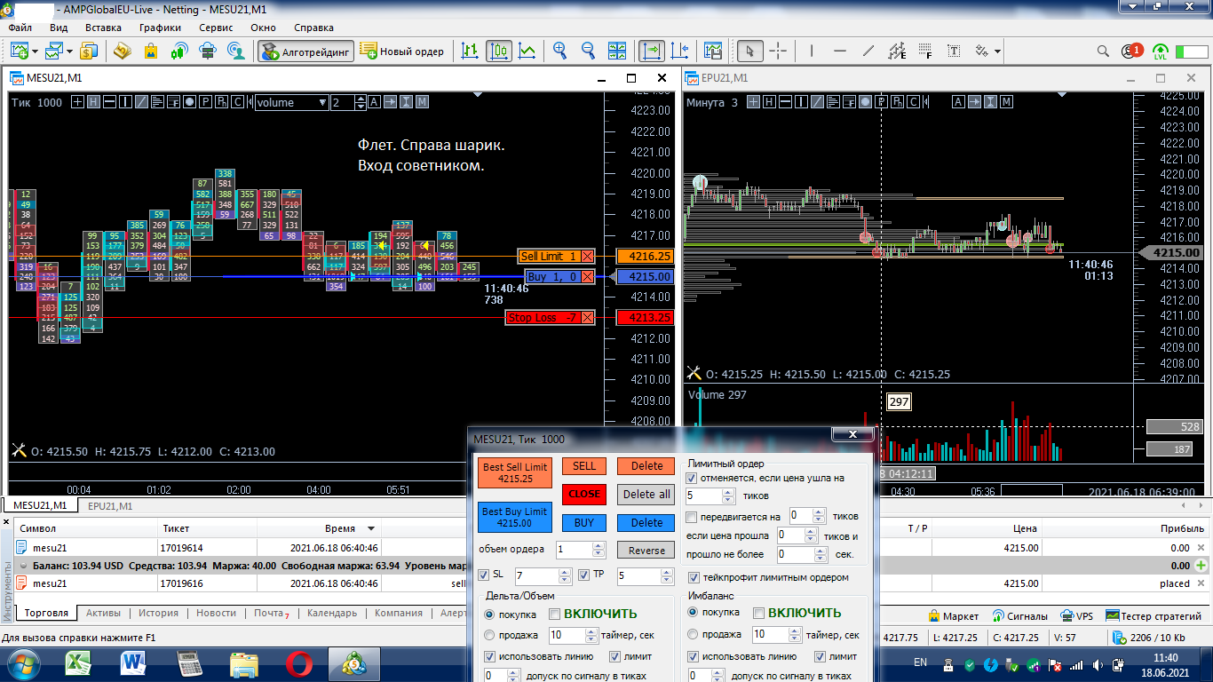Enable the 'передвигается на' checkbox
Screen dimensions: 1213x682
point(693,517)
